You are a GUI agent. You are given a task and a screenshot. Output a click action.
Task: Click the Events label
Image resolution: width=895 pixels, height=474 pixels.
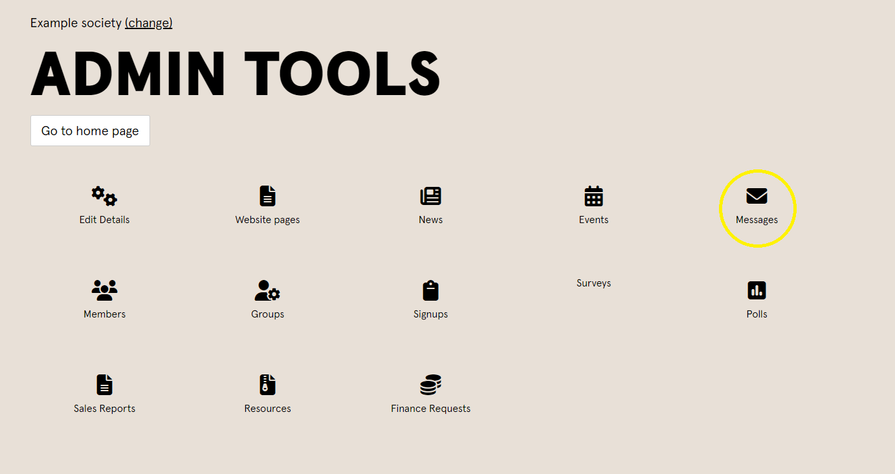coord(593,220)
